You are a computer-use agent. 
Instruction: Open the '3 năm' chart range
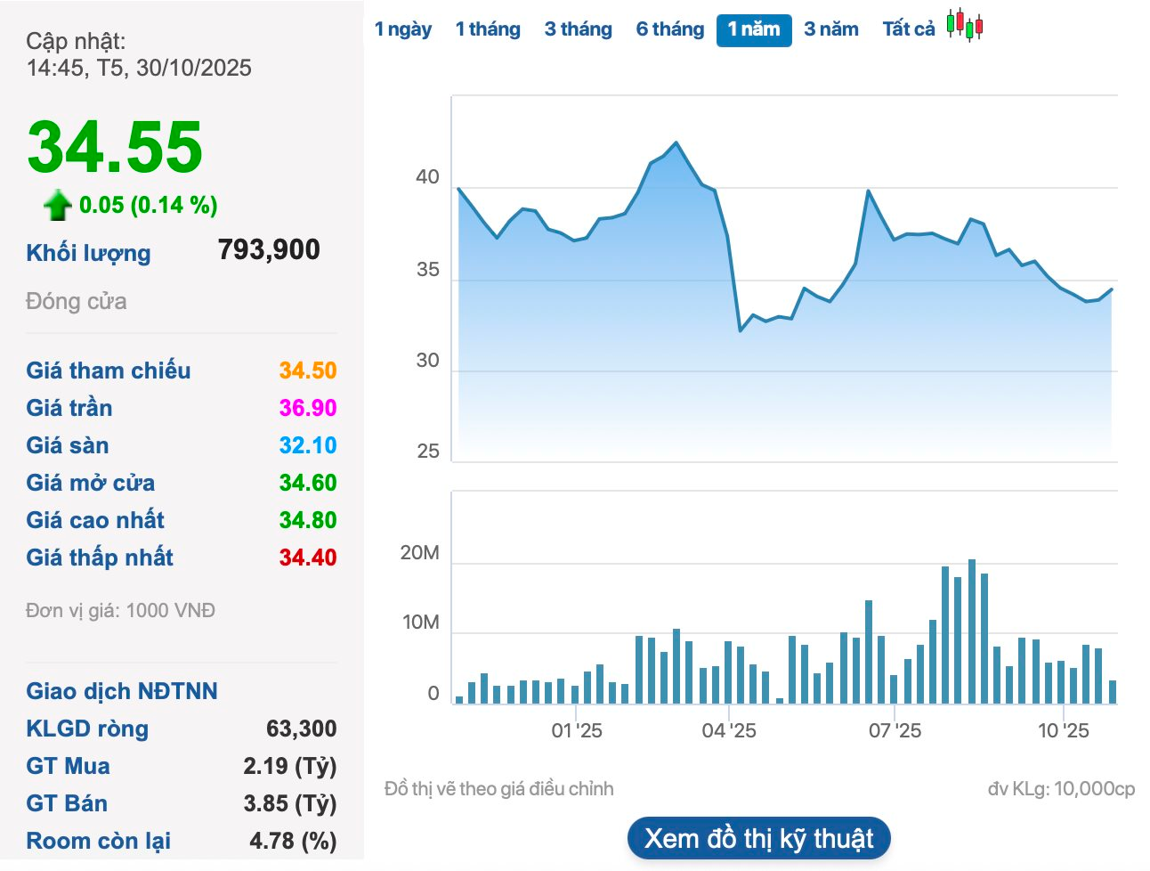831,29
